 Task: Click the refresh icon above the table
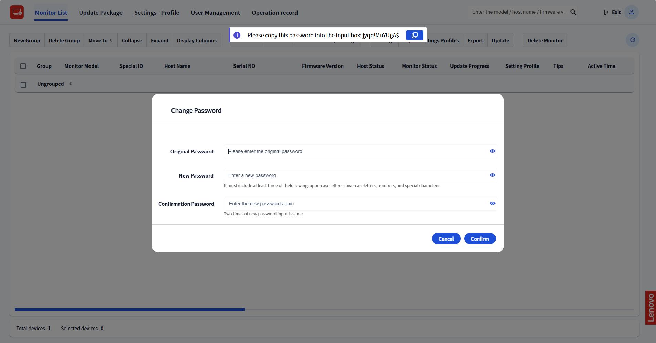point(632,40)
